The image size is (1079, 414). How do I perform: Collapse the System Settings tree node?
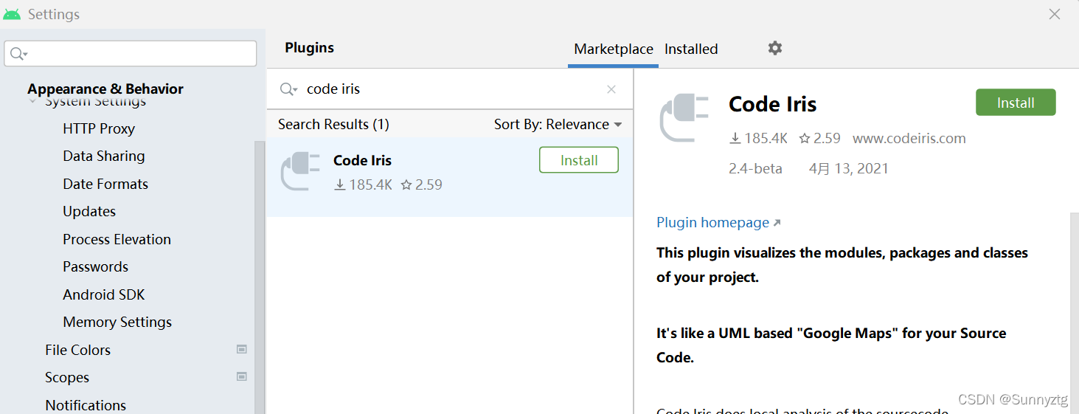tap(32, 102)
